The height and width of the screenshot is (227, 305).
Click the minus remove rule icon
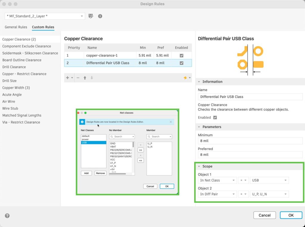(x=78, y=78)
